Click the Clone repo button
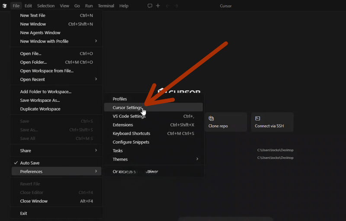Image resolution: width=346 pixels, height=221 pixels. point(225,122)
